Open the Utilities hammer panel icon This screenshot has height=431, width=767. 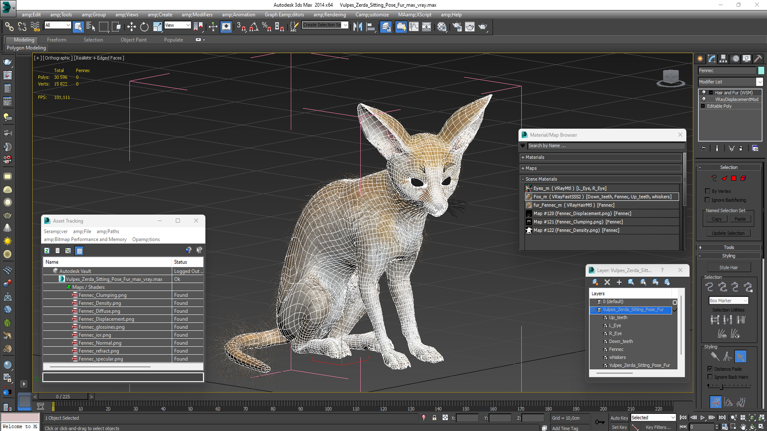point(758,59)
